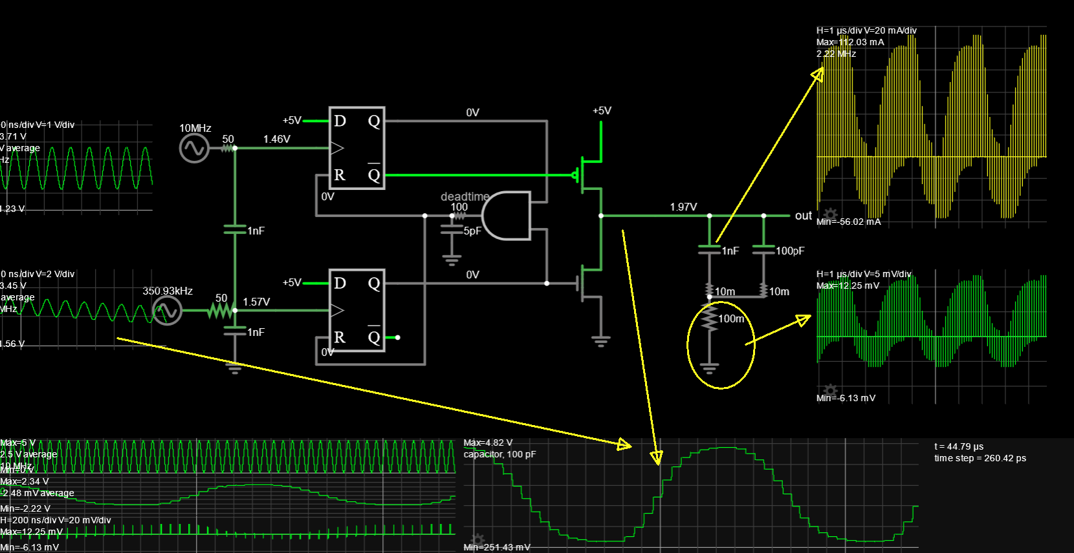Select 10m resistor under 100pF capacitor

[764, 291]
